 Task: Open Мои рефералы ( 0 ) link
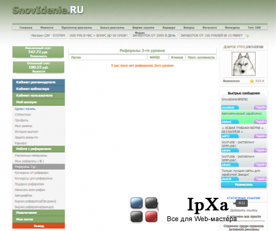coord(29,162)
